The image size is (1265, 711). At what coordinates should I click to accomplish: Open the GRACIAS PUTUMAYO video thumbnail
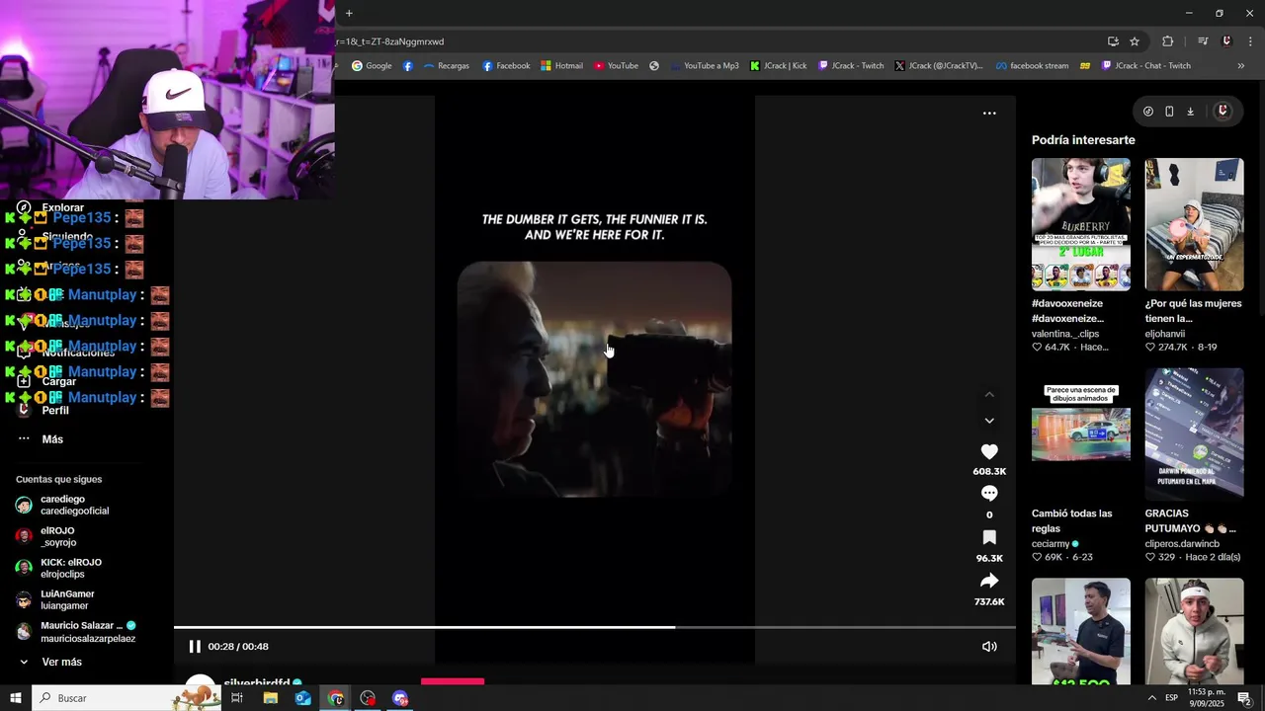point(1194,434)
